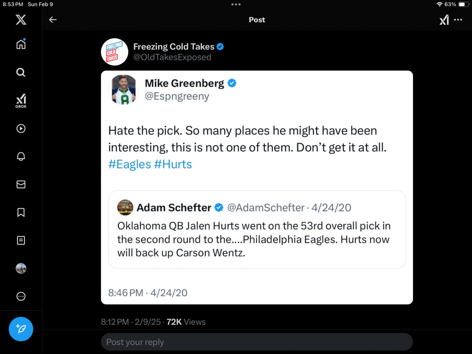Open the 72K Views count

[x=186, y=322]
